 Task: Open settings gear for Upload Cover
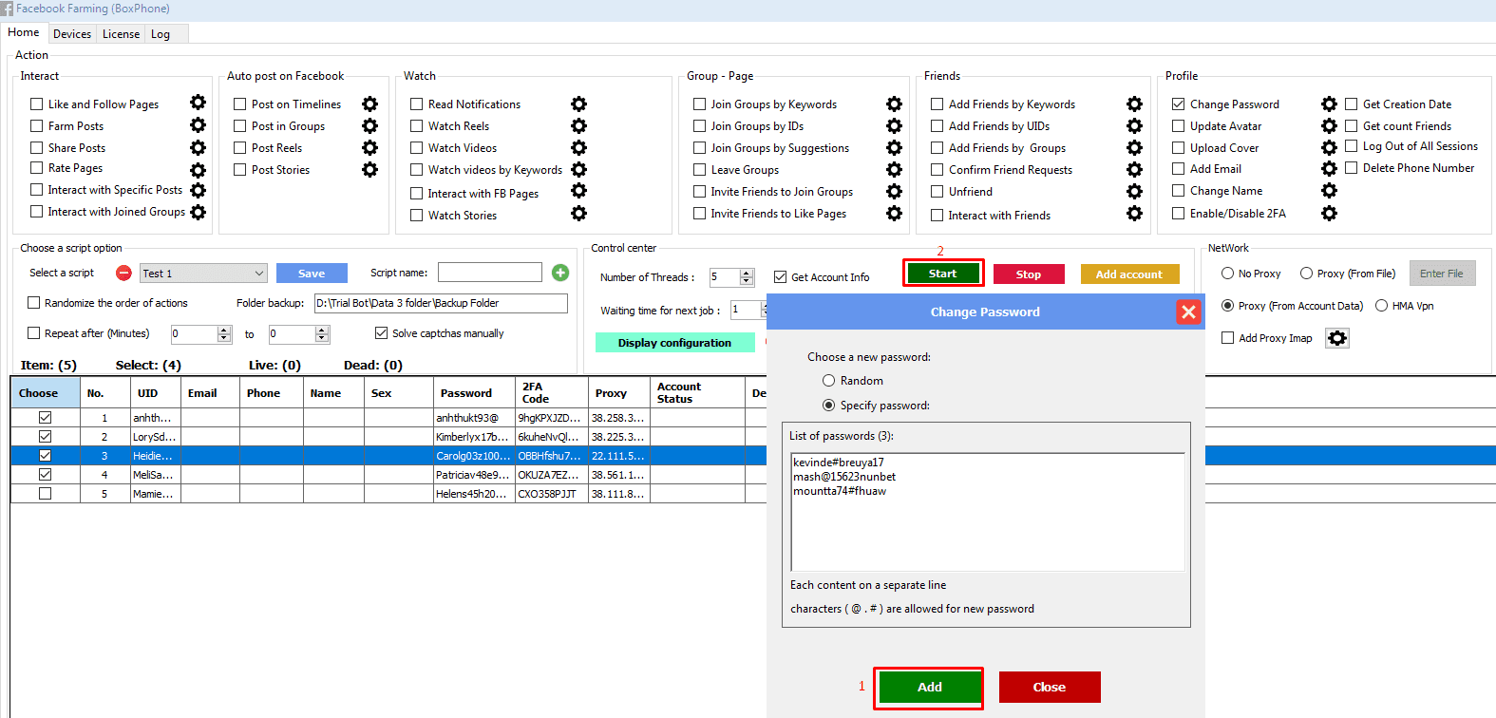tap(1329, 147)
